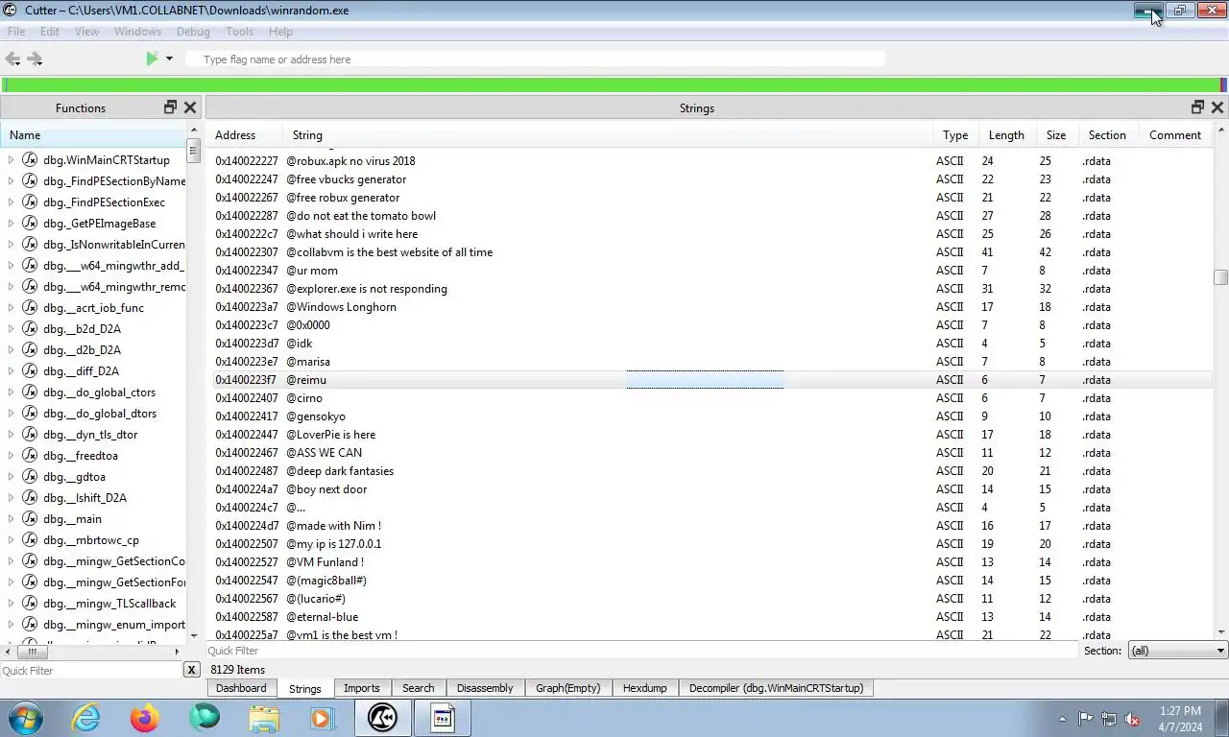Float the Strings panel
1229x737 pixels.
(x=1197, y=107)
